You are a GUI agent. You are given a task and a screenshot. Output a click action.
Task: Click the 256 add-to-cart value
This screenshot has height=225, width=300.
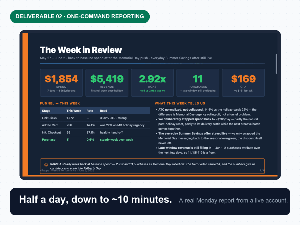[x=69, y=125]
